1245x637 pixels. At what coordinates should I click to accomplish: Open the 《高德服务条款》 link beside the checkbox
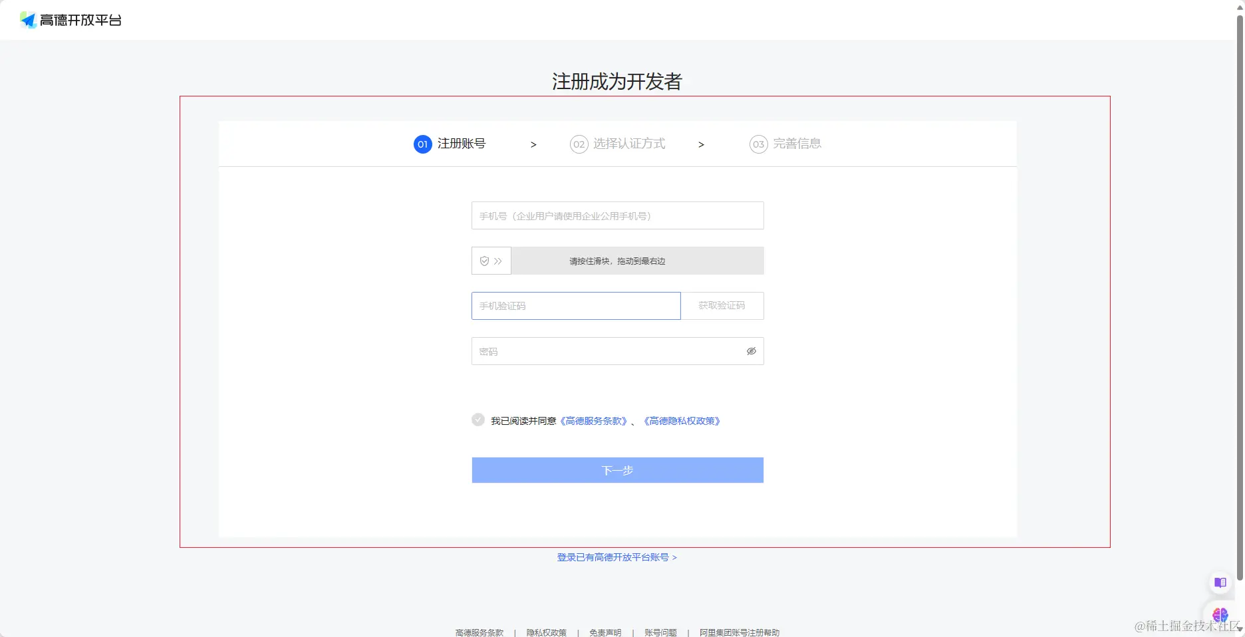[x=594, y=421]
